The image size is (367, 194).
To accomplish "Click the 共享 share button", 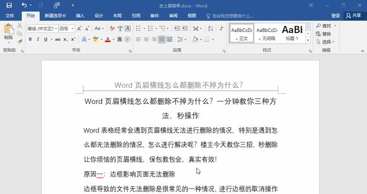I will point(353,16).
